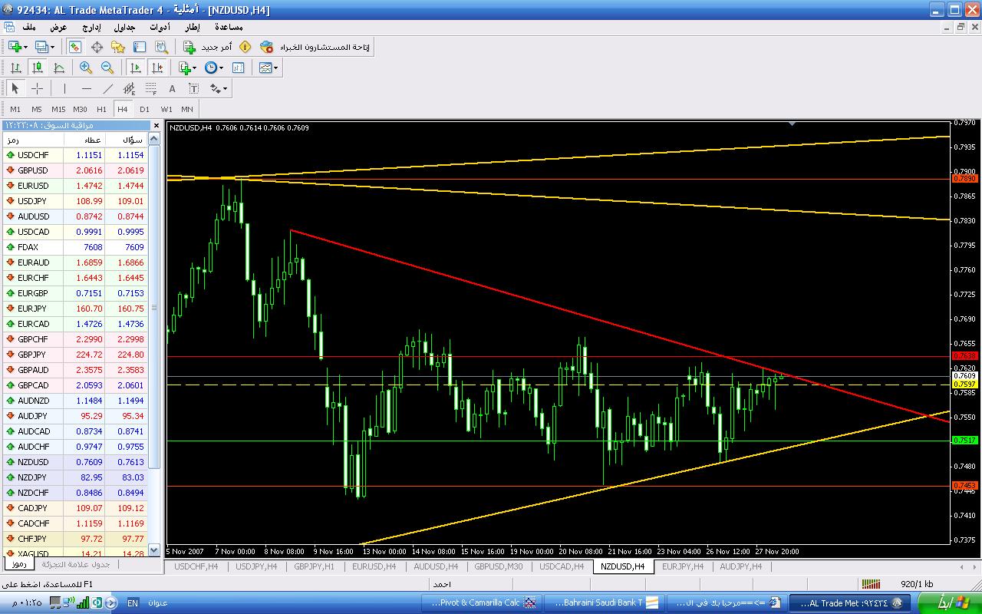The height and width of the screenshot is (614, 982).
Task: Open the أدوات menu
Action: 160,27
